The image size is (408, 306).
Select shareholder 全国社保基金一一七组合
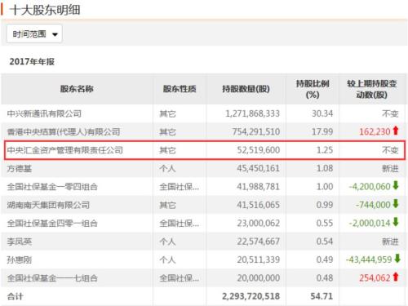pos(52,278)
